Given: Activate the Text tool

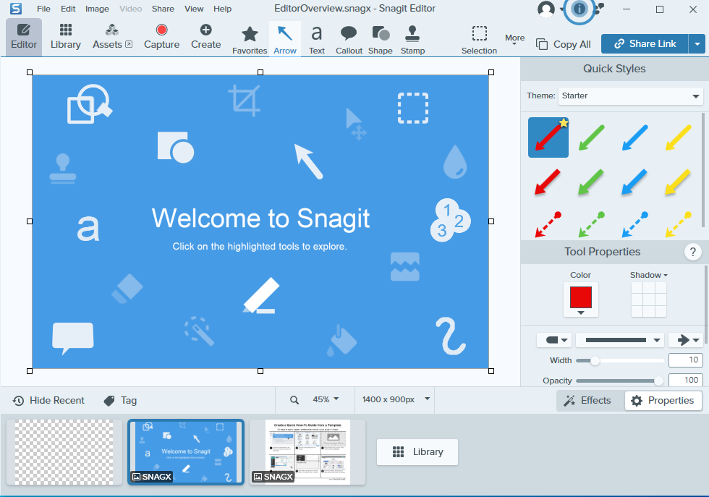Looking at the screenshot, I should click(x=317, y=39).
